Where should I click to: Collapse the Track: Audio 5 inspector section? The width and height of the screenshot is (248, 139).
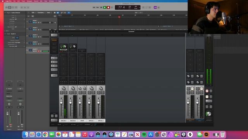click(5, 34)
